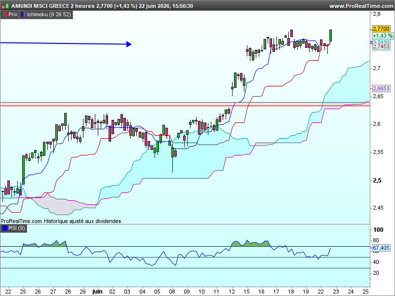This screenshot has width=395, height=296.
Task: Click the bold 2,5 price axis label
Action: (377, 181)
